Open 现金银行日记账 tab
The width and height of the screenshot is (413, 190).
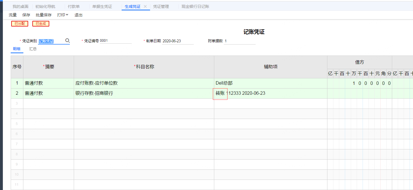pos(195,6)
